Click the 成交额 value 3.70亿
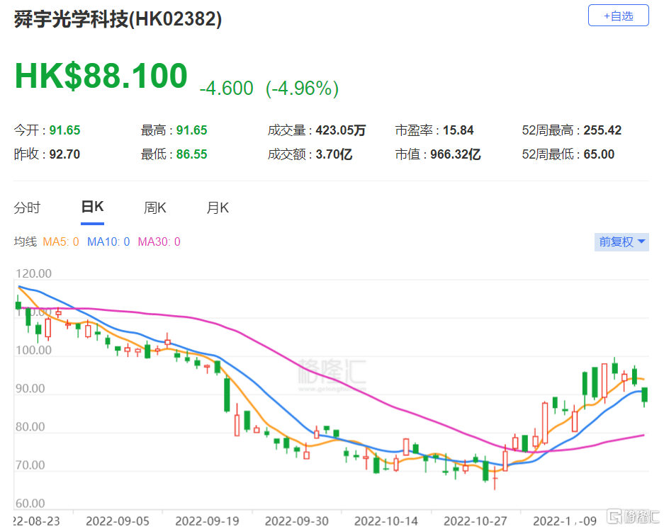Screen dimensions: 664x529 point(334,154)
